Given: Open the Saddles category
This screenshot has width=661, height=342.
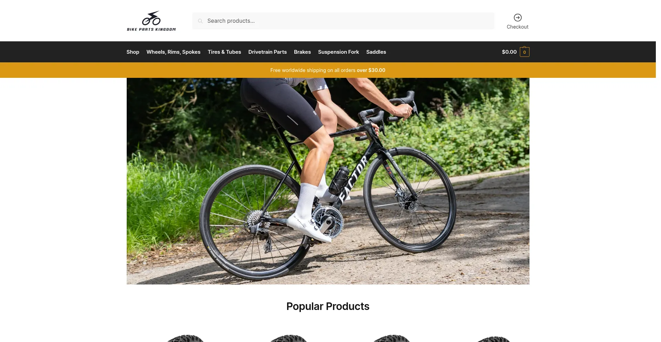Looking at the screenshot, I should (x=376, y=52).
